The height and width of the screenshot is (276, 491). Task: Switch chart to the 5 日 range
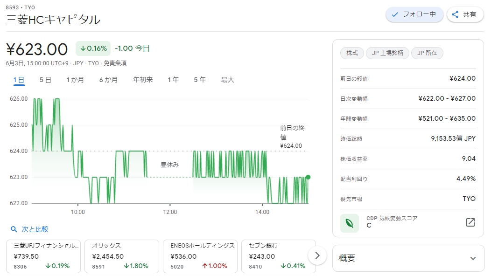[x=45, y=80]
